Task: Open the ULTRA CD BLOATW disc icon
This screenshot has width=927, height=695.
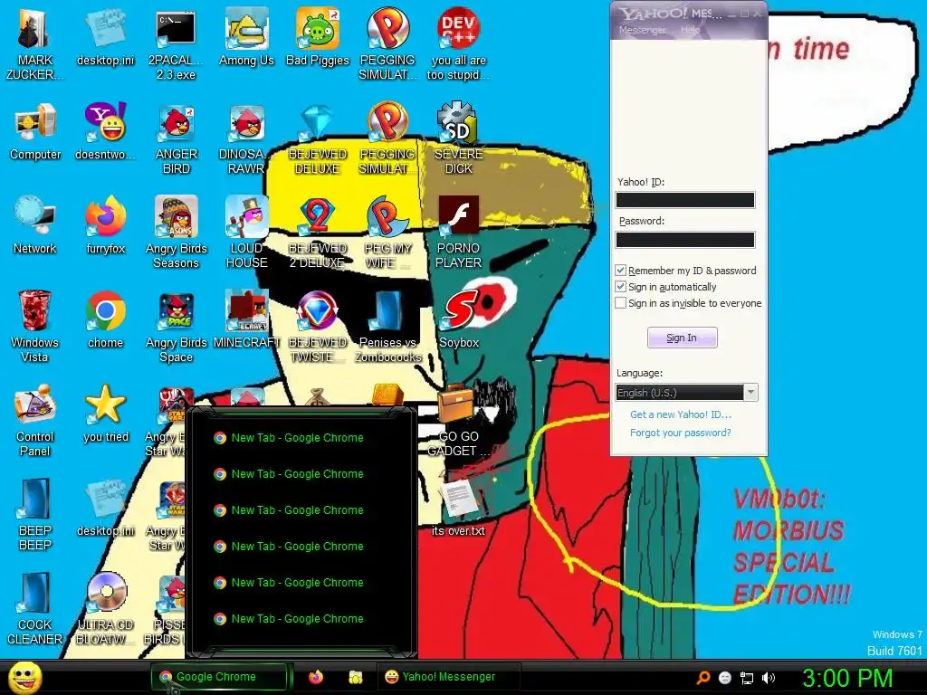Action: coord(105,609)
